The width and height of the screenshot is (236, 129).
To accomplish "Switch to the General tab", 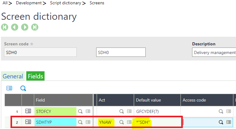I will [13, 76].
